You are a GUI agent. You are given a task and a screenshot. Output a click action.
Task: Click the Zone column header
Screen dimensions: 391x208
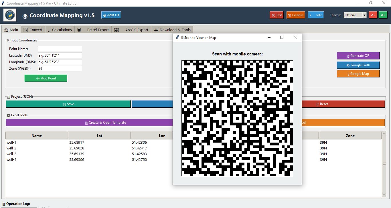click(350, 136)
